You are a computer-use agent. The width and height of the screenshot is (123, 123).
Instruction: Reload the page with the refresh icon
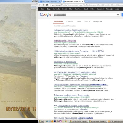coord(47,5)
